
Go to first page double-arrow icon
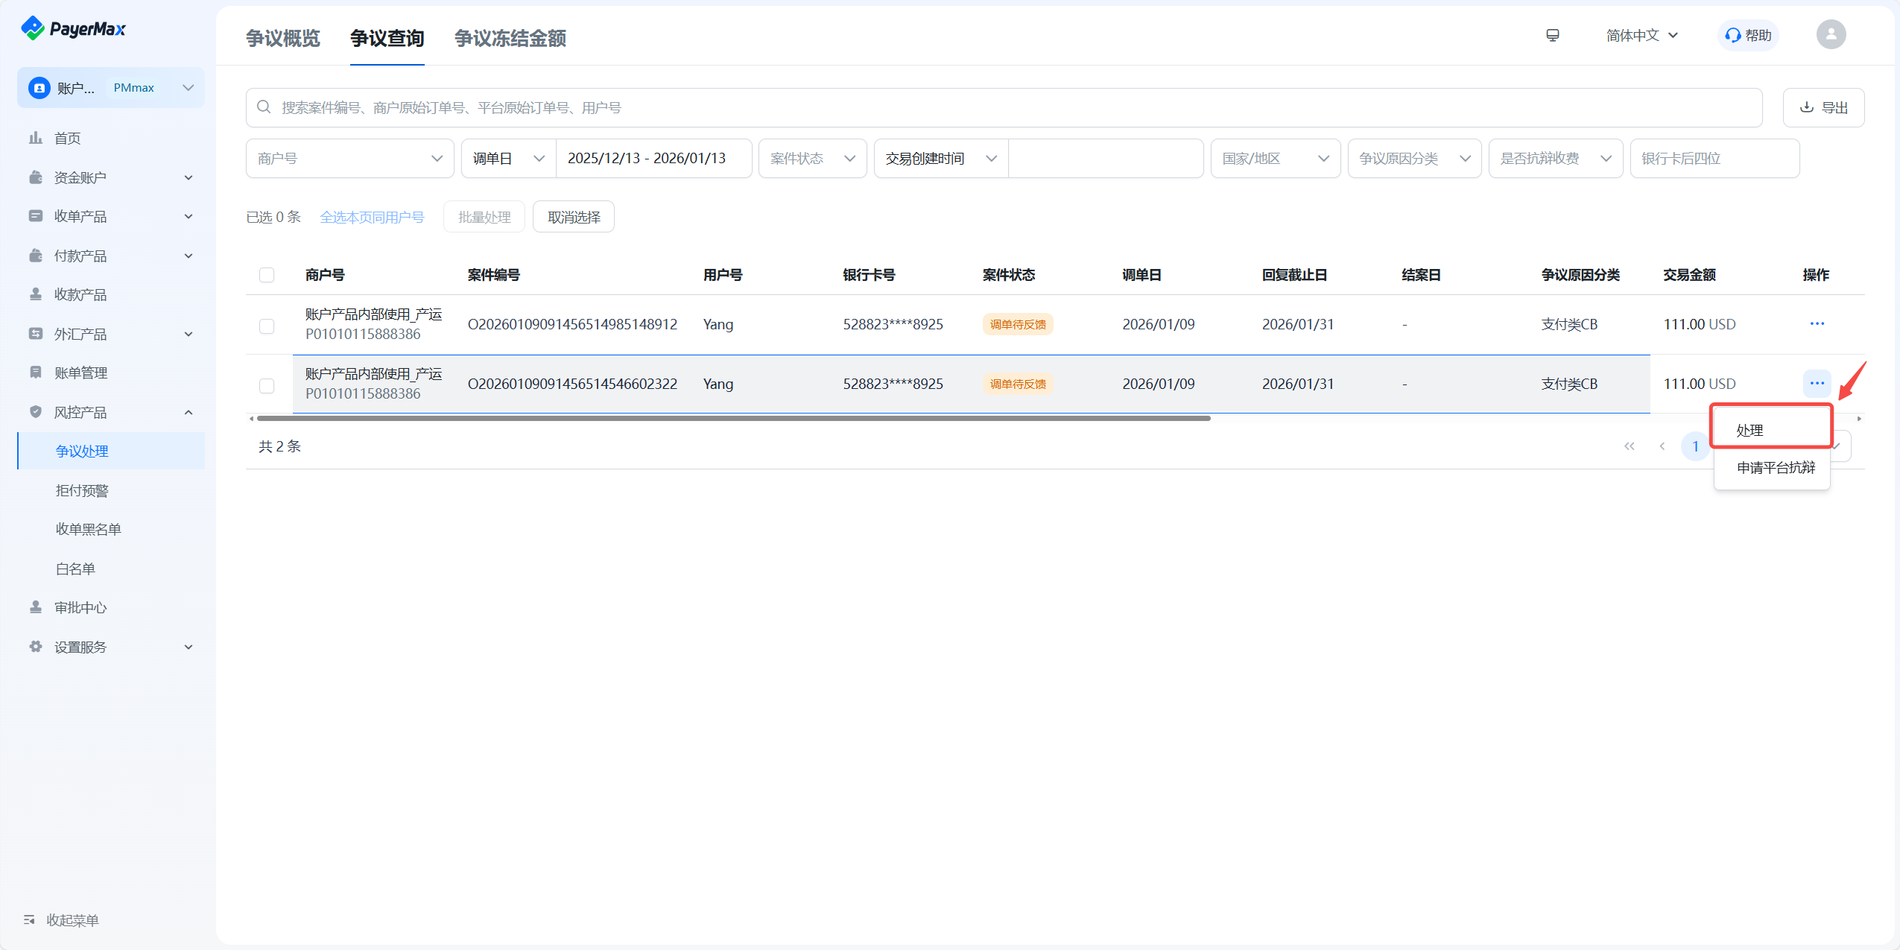click(1630, 446)
